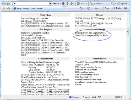131x100 pixels.
Task: Click the vertical scrollbar down arrow
Action: 128,93
